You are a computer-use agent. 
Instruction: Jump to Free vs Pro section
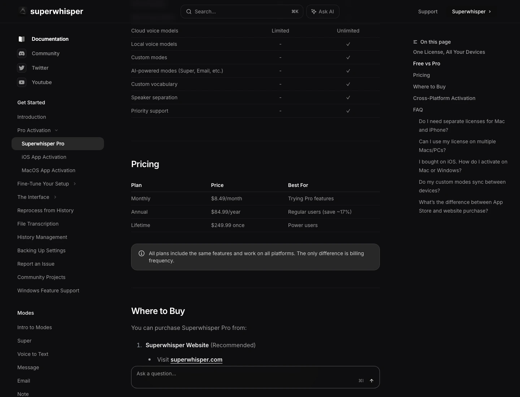tap(427, 64)
